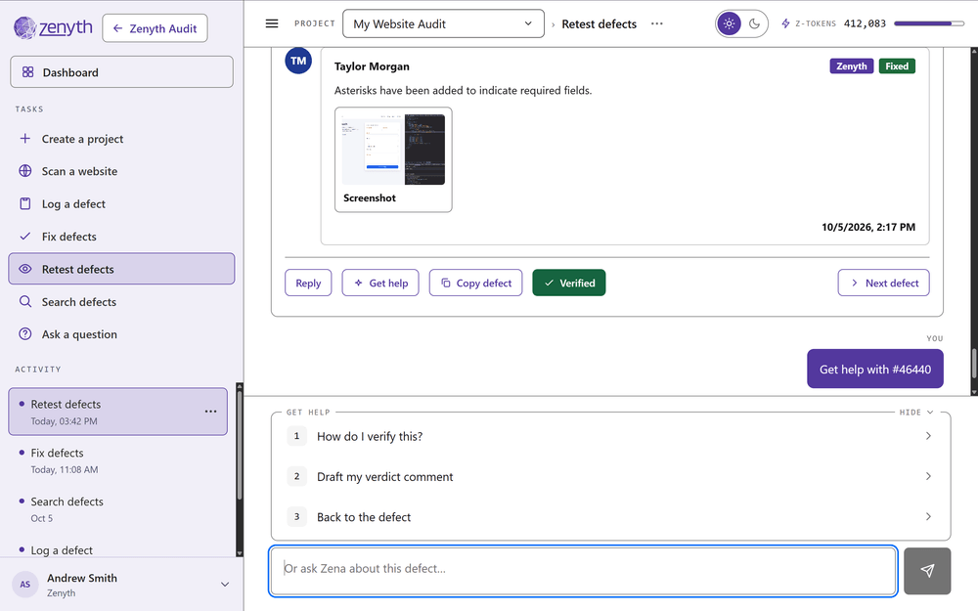Go to Fix defects task
The height and width of the screenshot is (611, 978).
(x=121, y=237)
